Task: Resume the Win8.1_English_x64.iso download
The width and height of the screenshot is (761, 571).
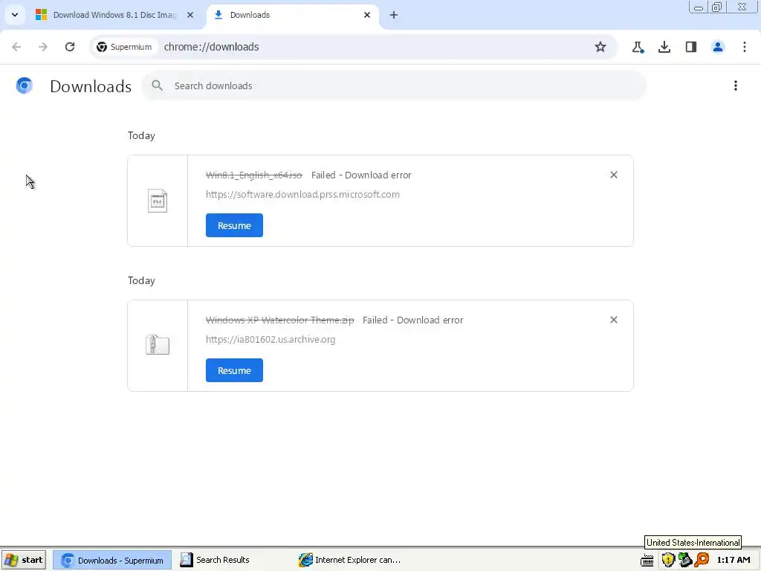Action: pos(234,225)
